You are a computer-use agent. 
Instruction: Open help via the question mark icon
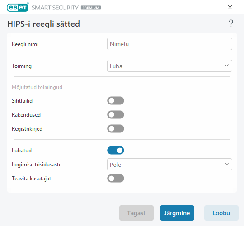point(231,24)
